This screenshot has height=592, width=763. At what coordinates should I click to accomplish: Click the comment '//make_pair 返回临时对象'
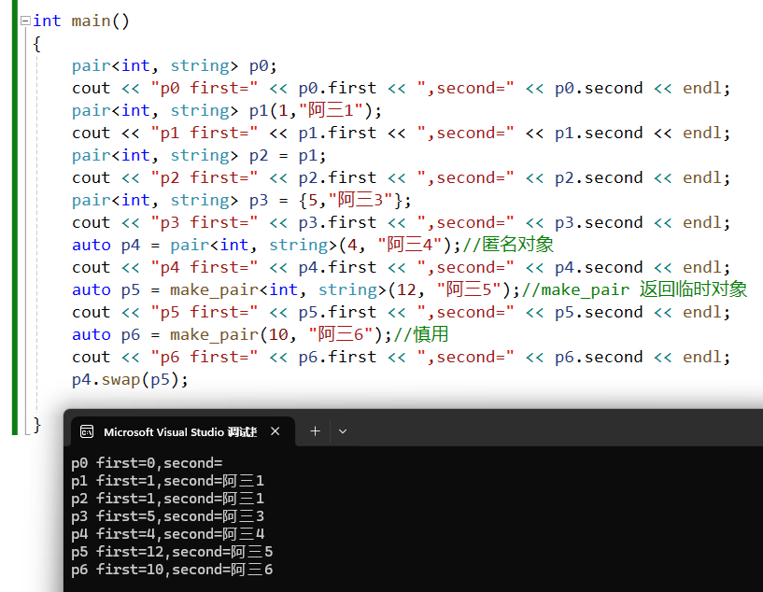click(x=634, y=289)
